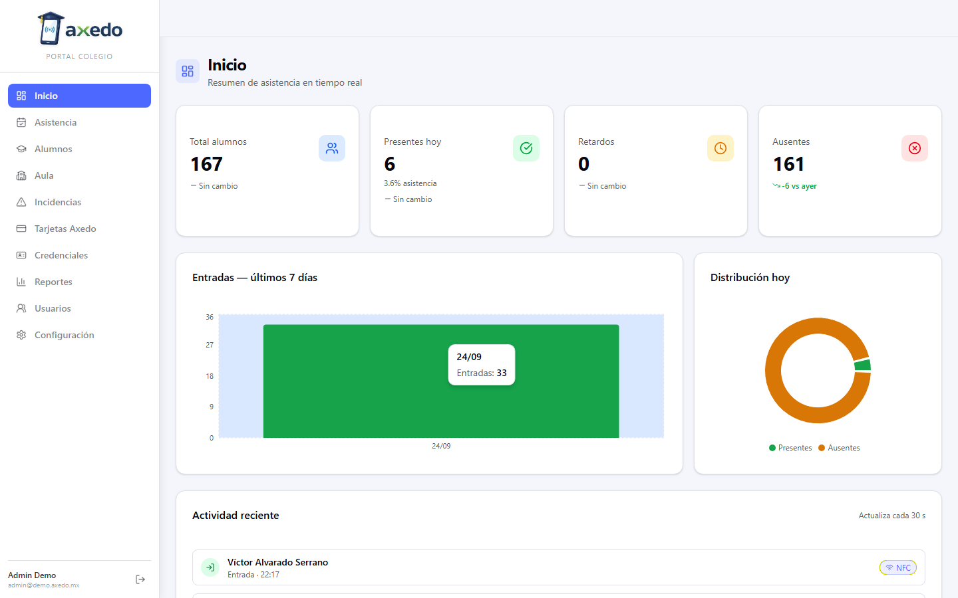
Task: Click the Credenciales ID badge icon
Action: tap(21, 255)
